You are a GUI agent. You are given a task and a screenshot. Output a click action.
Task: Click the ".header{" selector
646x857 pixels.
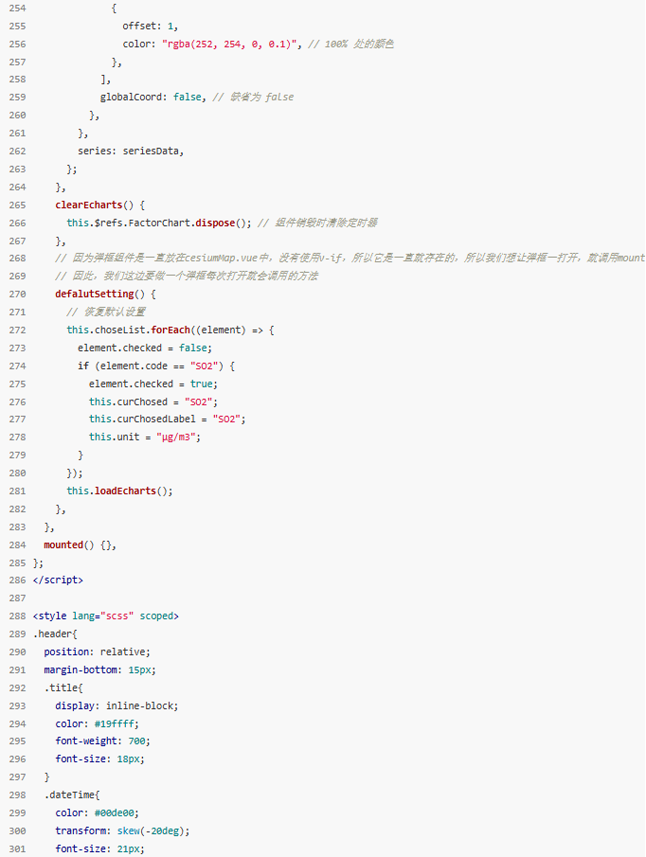point(55,634)
